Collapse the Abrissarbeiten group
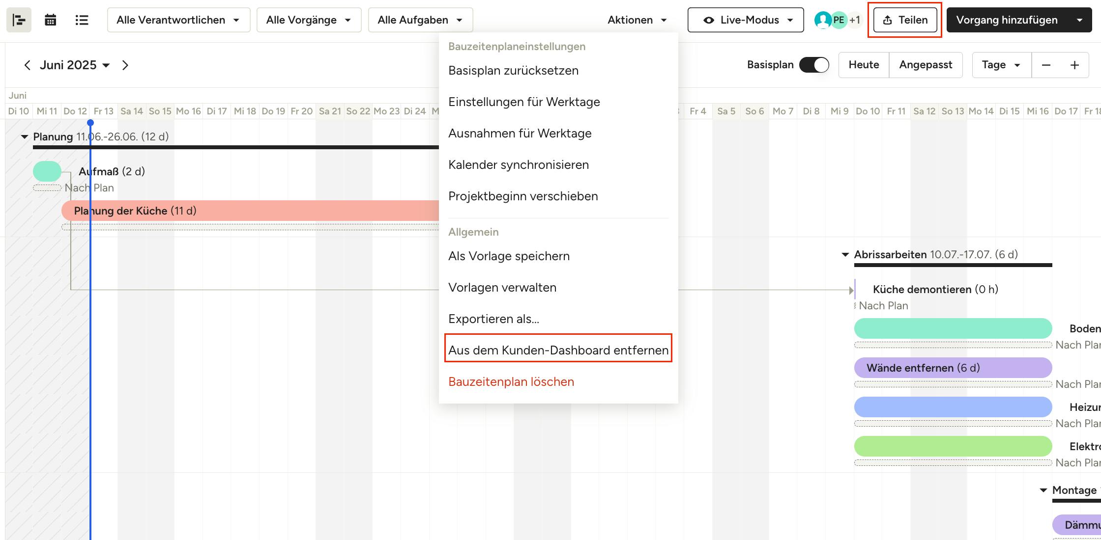 845,255
